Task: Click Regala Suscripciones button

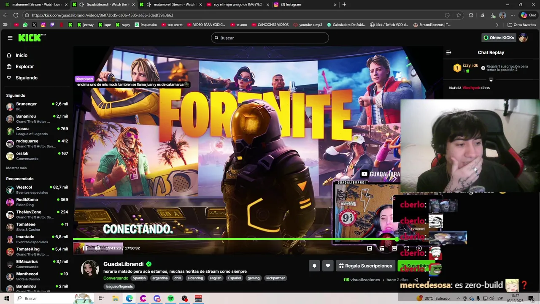Action: pyautogui.click(x=365, y=266)
